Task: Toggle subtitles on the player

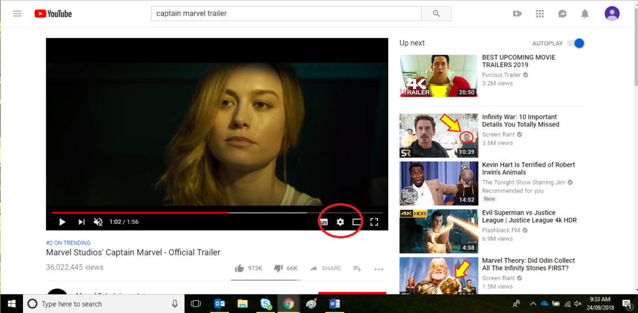Action: (324, 222)
